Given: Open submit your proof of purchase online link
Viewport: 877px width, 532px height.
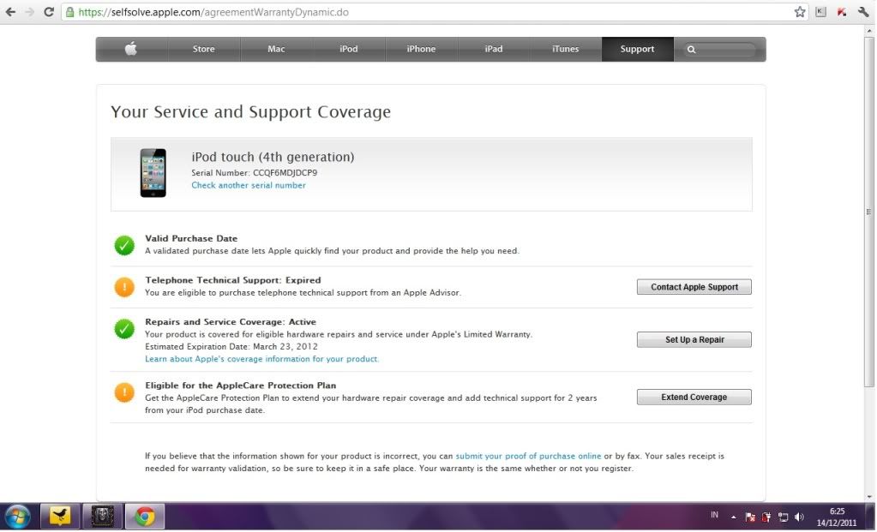Looking at the screenshot, I should click(529, 457).
